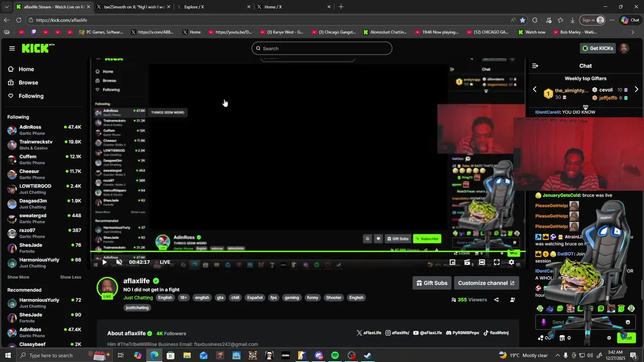Unmute the stream volume icon
The width and height of the screenshot is (644, 362).
click(x=119, y=262)
